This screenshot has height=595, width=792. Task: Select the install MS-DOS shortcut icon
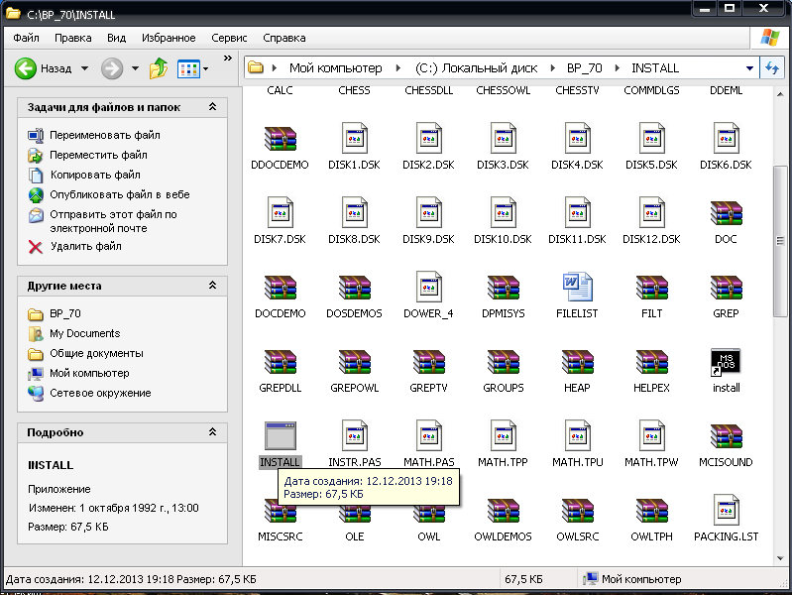(x=726, y=362)
